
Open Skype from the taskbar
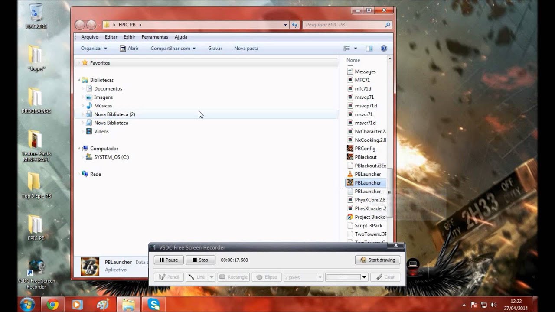tap(154, 305)
